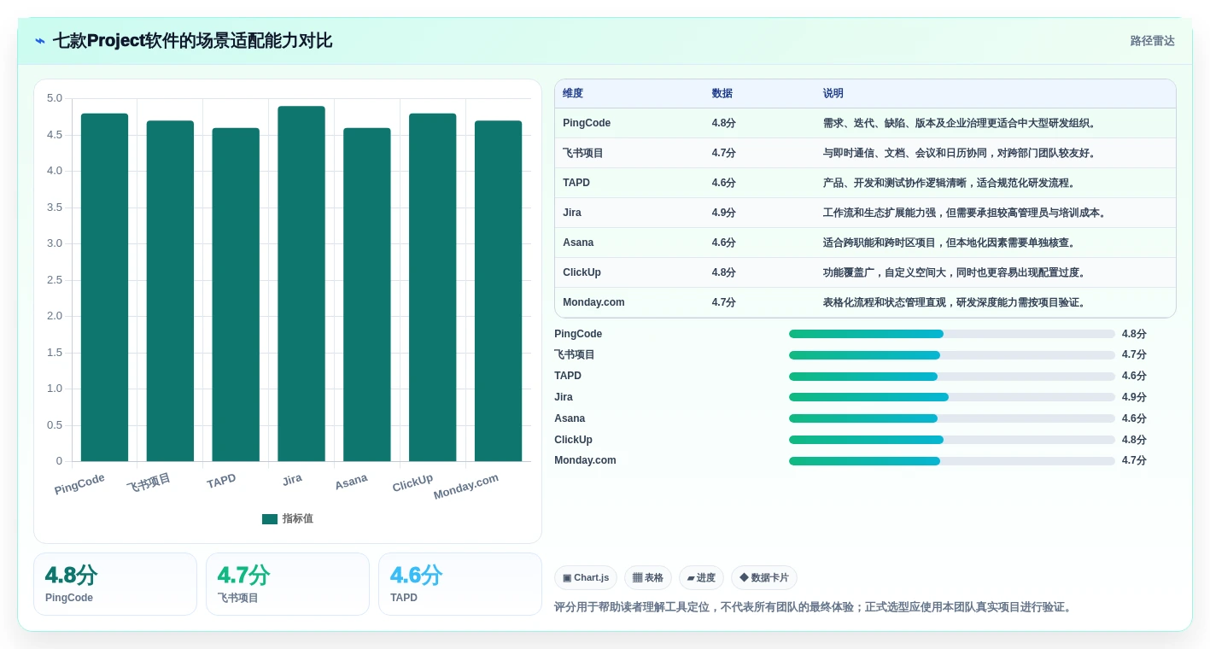Image resolution: width=1210 pixels, height=649 pixels.
Task: Click the ClickUp x-axis label
Action: tap(412, 483)
